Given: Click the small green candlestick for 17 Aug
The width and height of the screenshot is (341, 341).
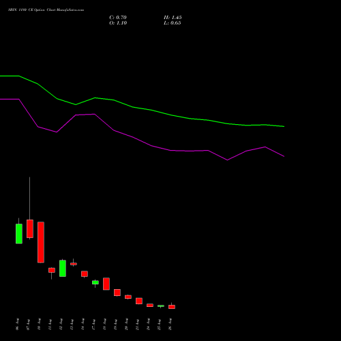Looking at the screenshot, I should [x=95, y=282].
